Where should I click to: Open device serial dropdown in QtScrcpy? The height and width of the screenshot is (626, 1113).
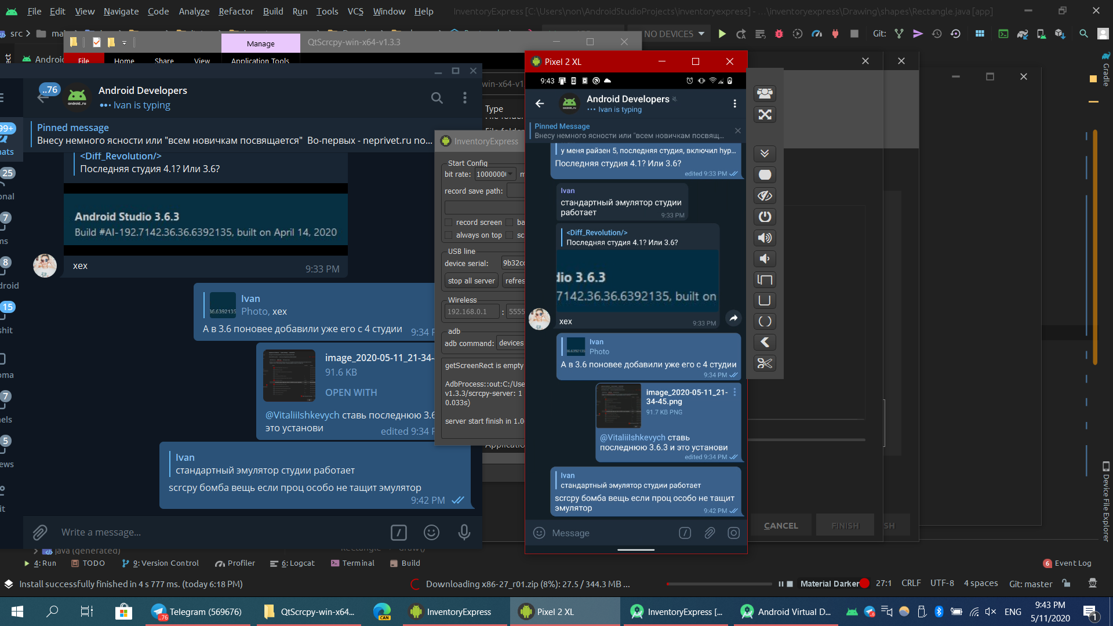click(x=513, y=263)
